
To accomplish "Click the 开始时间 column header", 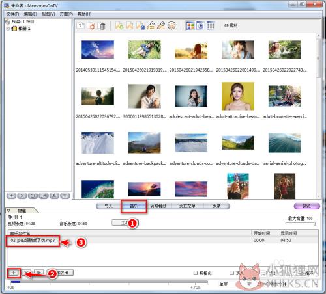I will [x=265, y=233].
